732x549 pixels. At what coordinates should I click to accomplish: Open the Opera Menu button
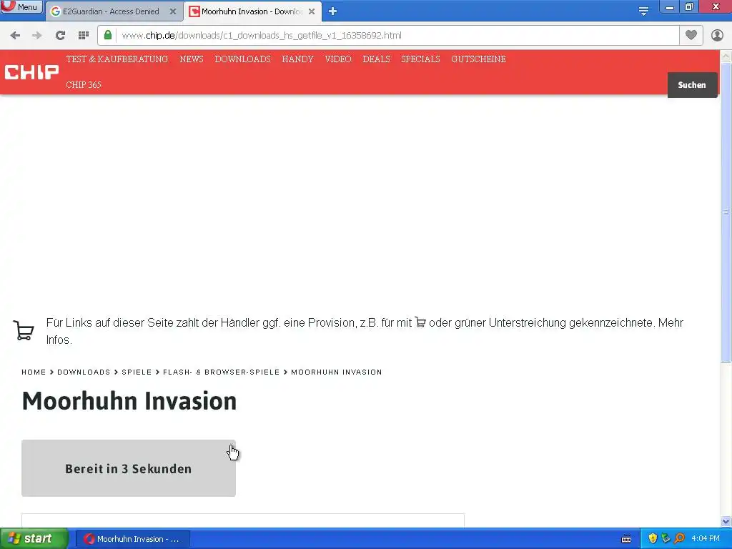[x=21, y=7]
